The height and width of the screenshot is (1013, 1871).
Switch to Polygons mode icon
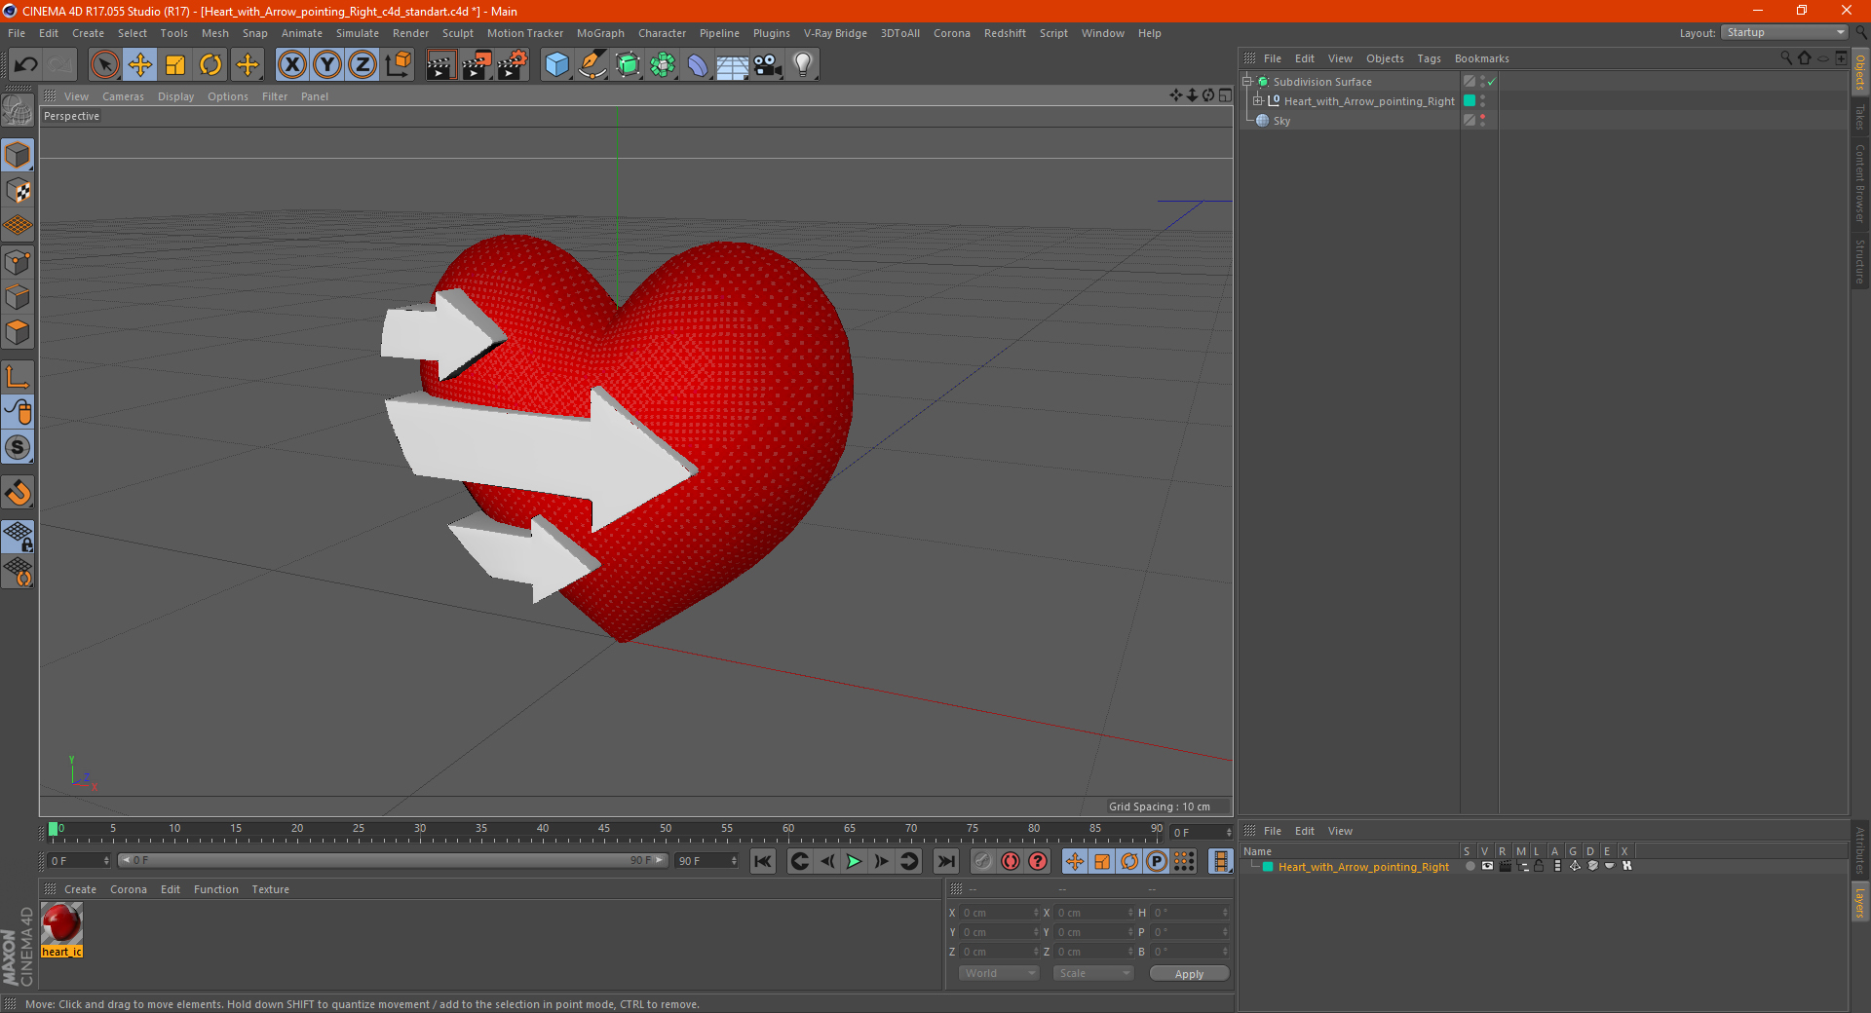pyautogui.click(x=18, y=332)
